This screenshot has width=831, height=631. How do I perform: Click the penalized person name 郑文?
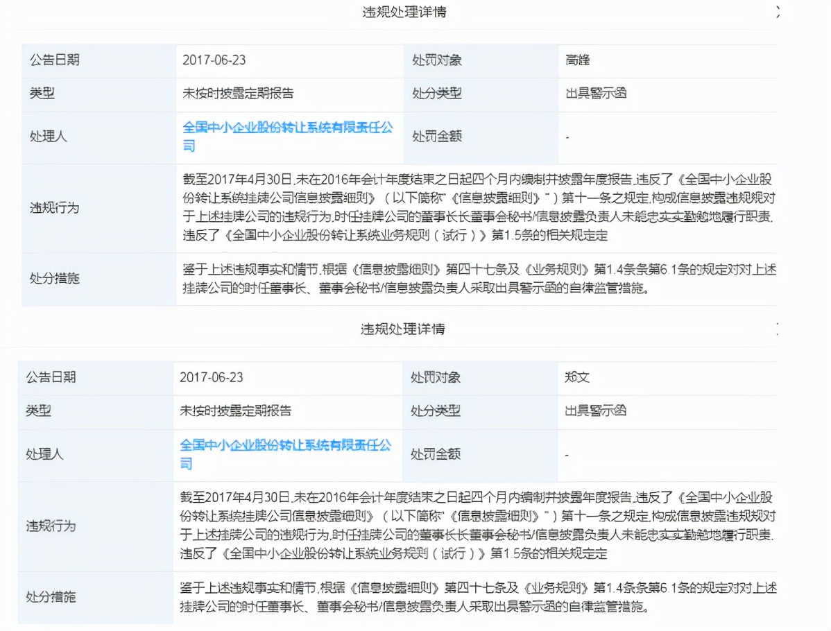tap(576, 377)
